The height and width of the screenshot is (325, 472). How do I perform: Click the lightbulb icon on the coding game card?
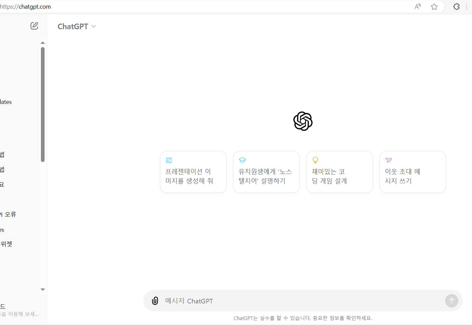pos(315,160)
